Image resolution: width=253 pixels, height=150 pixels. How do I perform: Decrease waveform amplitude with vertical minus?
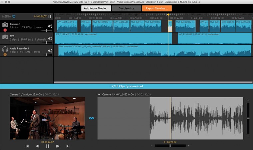point(248,136)
